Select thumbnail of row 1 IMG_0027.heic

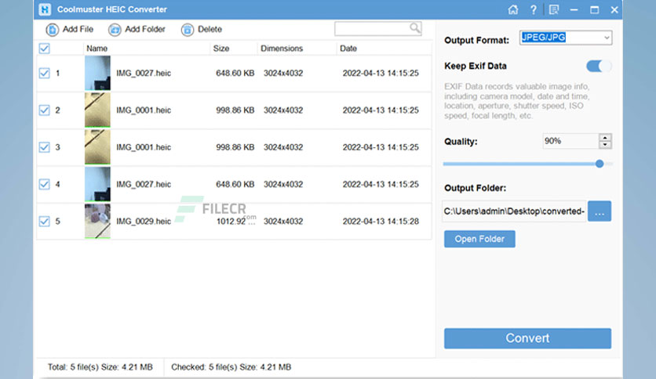click(x=97, y=73)
